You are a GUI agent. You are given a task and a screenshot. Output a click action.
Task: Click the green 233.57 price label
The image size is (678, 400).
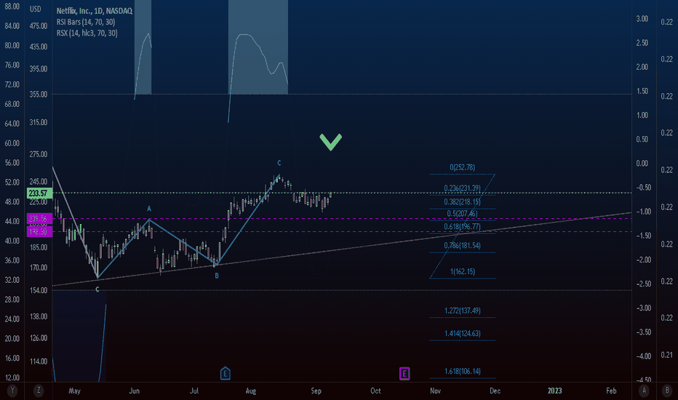point(39,193)
